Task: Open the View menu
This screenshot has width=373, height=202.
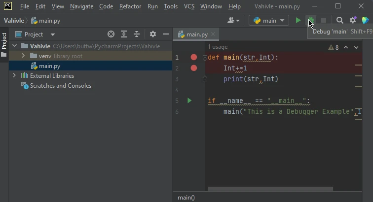Action: tap(58, 6)
